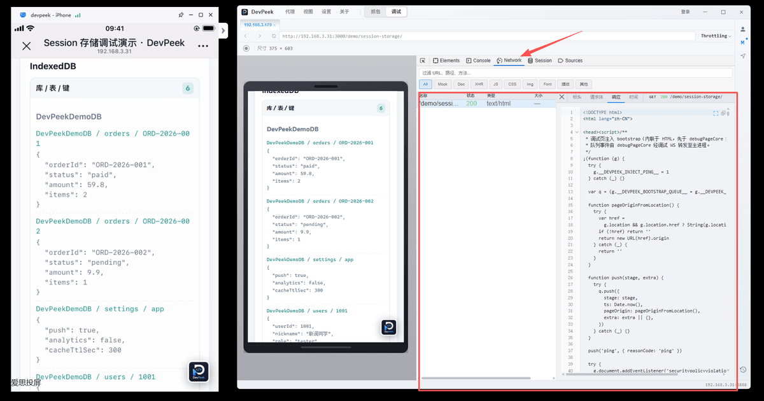Click the M icon in right sidebar

[743, 42]
